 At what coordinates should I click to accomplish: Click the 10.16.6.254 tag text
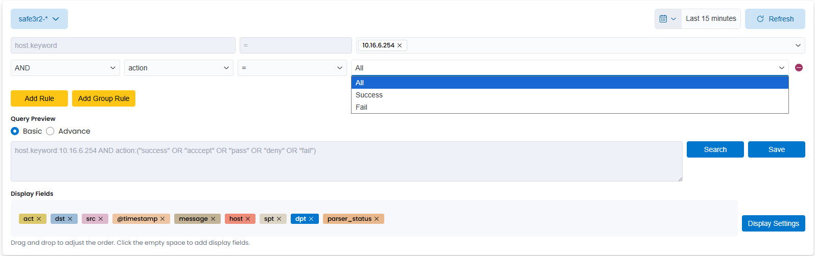[x=378, y=45]
